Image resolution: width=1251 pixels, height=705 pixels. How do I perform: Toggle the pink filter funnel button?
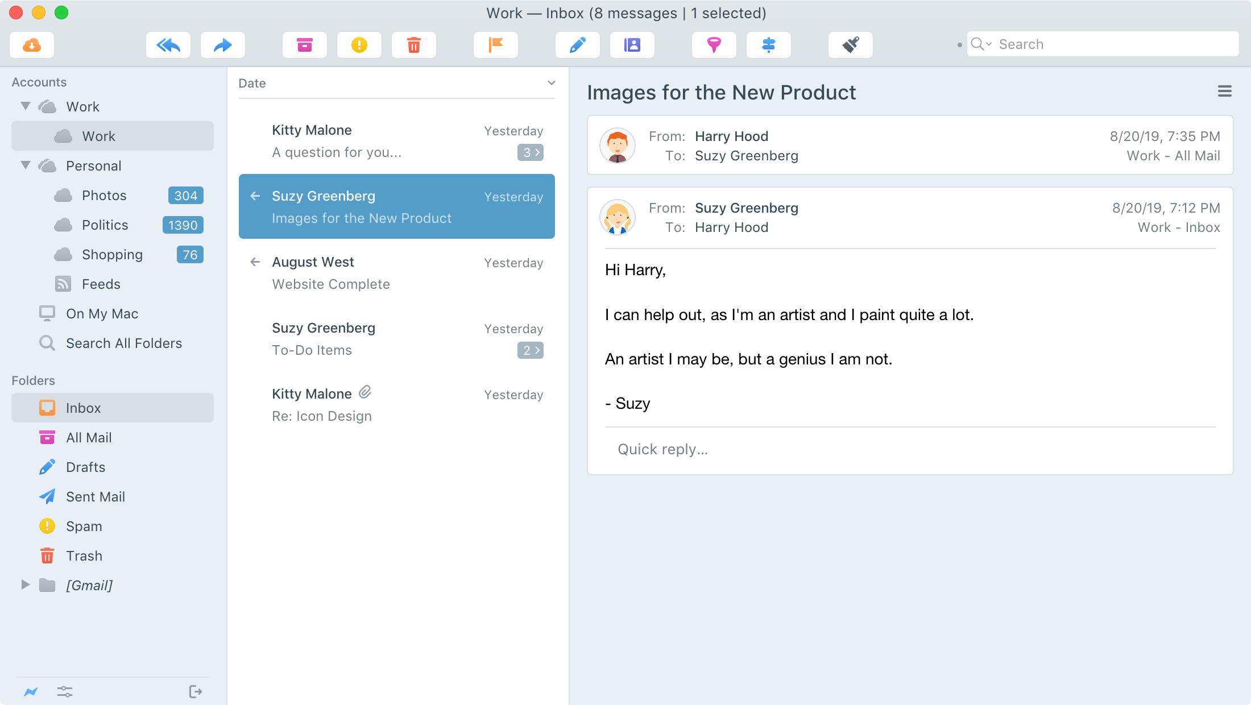[714, 45]
